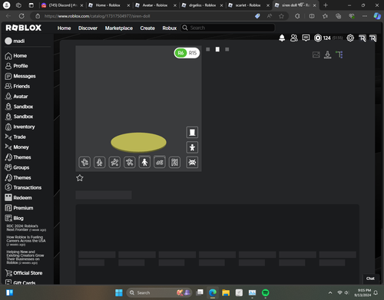Open Money in the sidebar

(17, 147)
